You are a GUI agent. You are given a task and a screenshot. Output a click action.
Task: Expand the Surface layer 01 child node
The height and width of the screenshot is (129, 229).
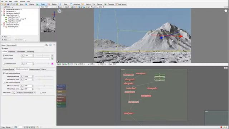coord(4,27)
